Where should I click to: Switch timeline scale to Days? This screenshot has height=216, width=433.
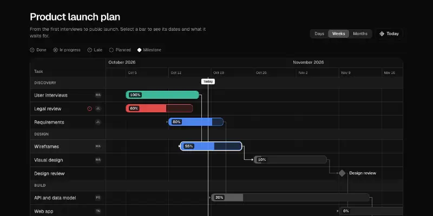pos(319,33)
